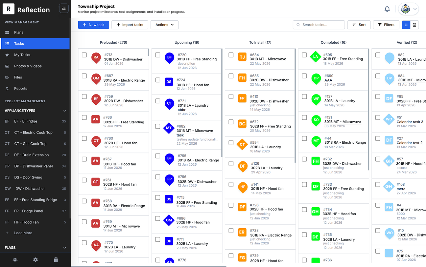Check the box for task #82

pyautogui.click(x=378, y=55)
